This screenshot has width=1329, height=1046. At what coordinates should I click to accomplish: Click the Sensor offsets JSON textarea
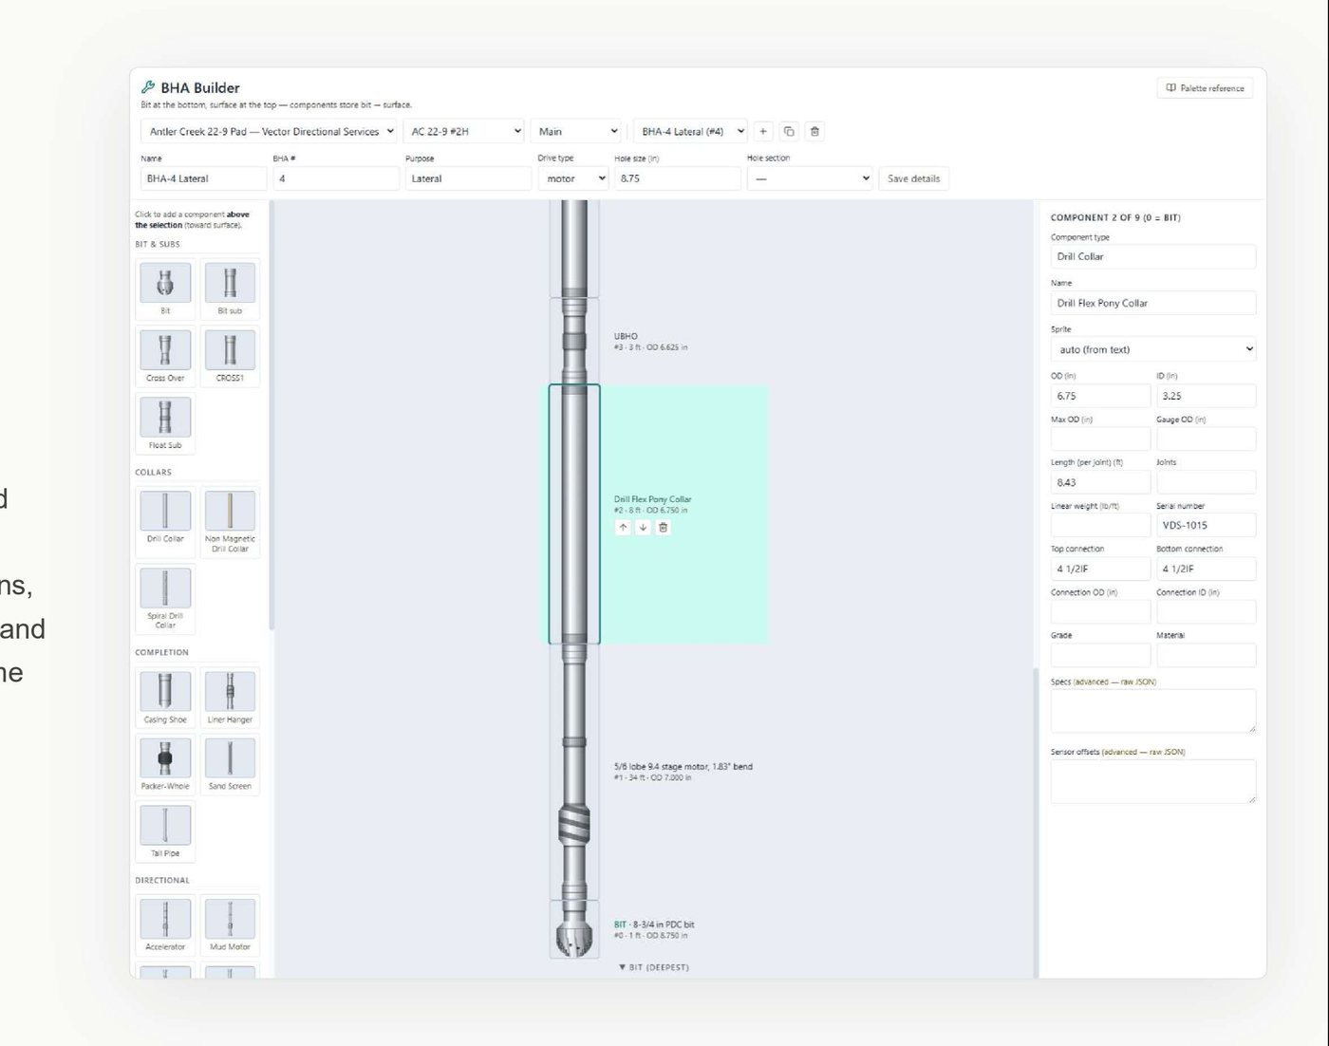point(1153,781)
